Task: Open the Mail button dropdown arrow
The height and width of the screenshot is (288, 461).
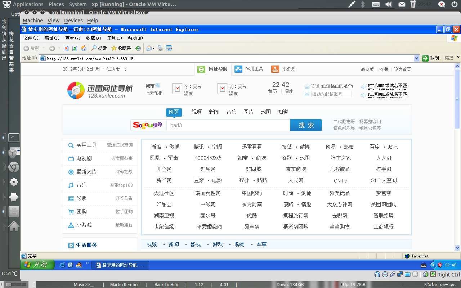Action: [x=154, y=48]
